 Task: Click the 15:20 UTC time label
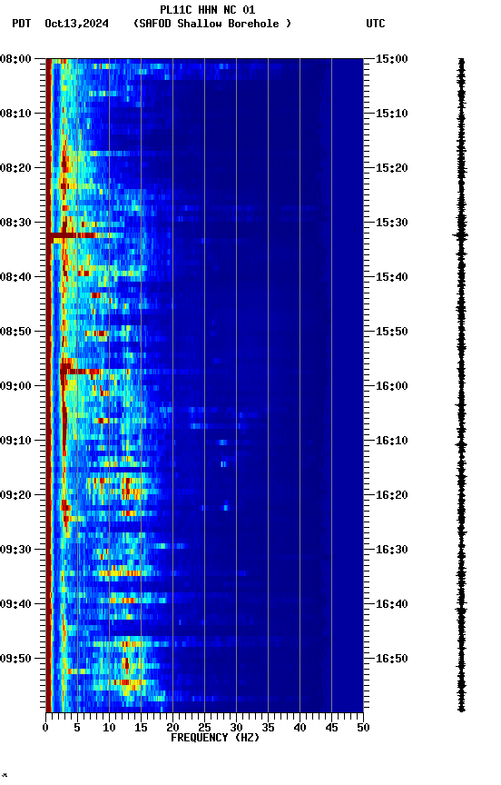coord(392,168)
